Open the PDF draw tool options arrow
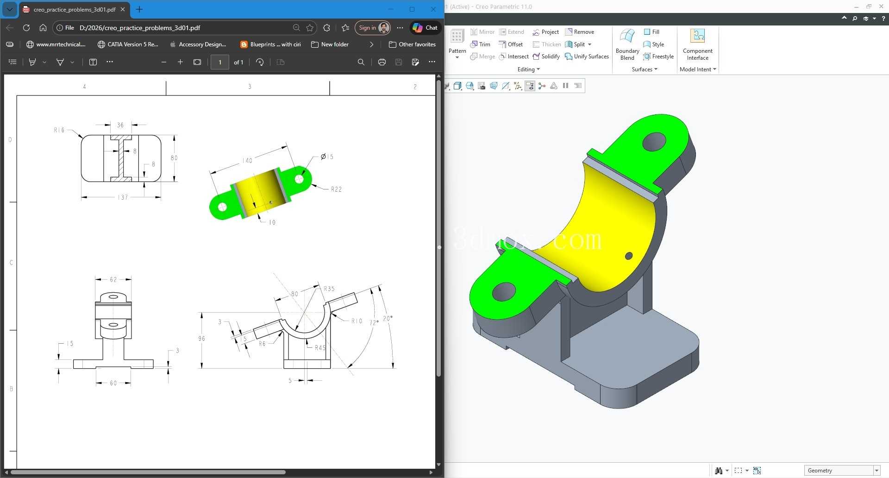The image size is (889, 478). 72,62
